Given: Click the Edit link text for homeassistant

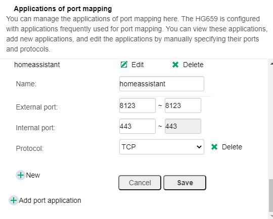Looking at the screenshot, I should click(138, 65).
